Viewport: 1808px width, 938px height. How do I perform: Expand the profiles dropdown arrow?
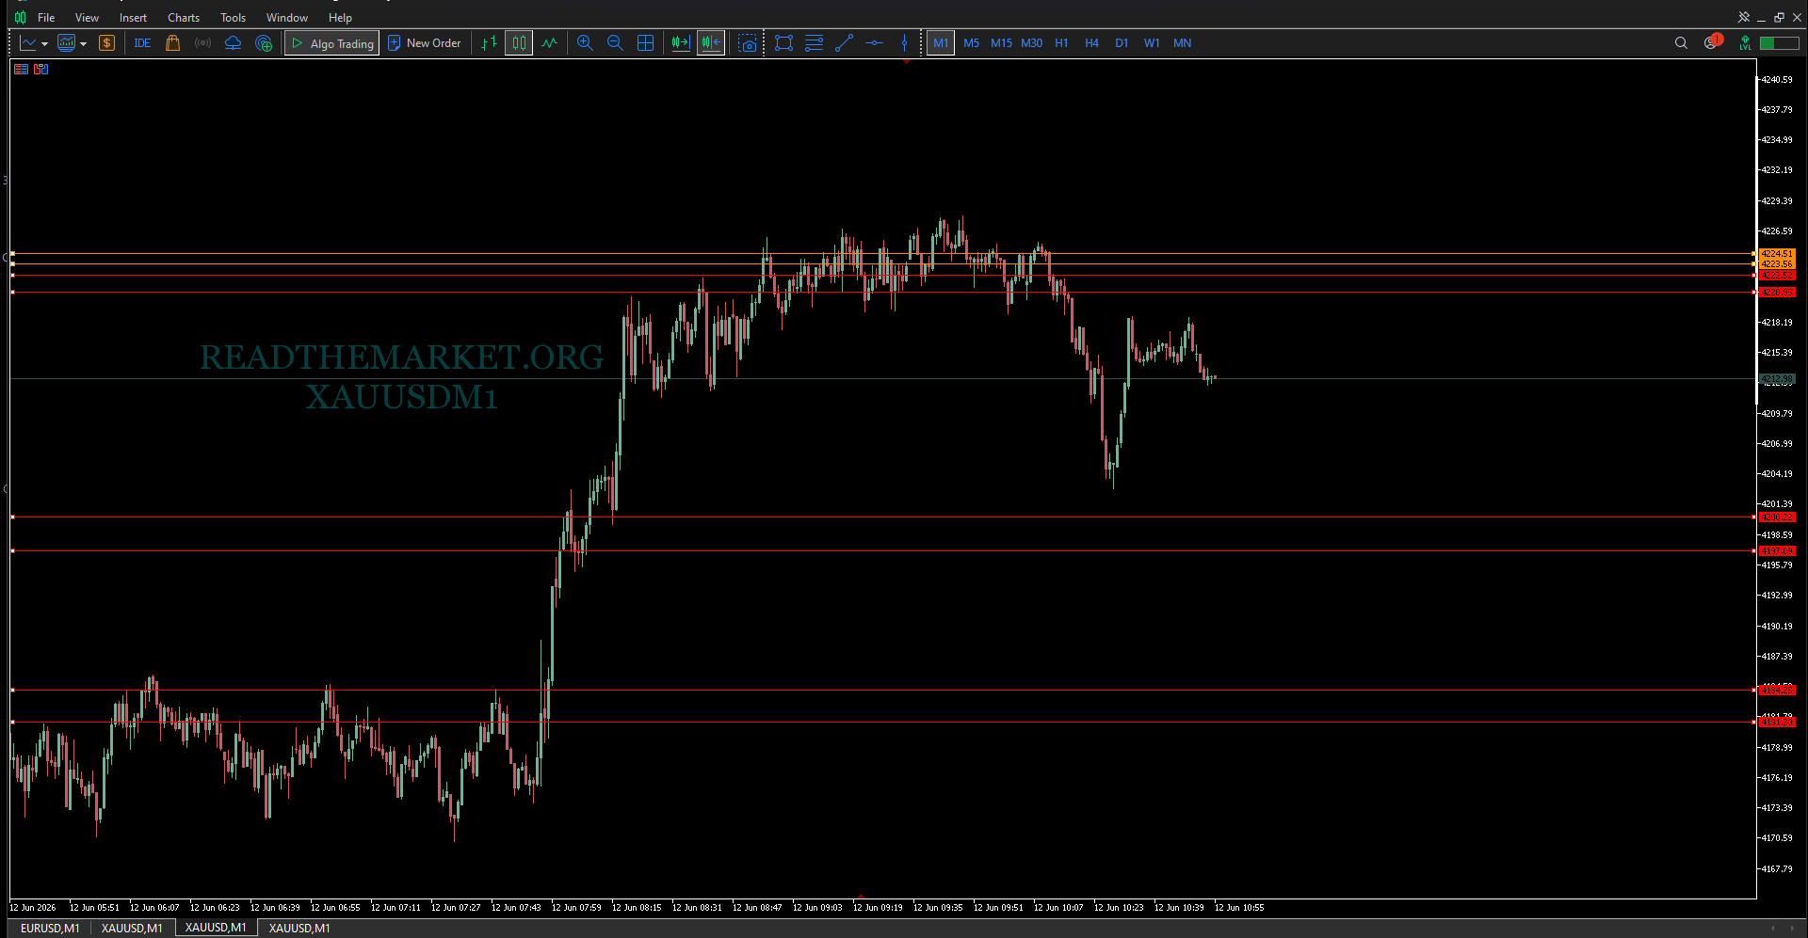click(84, 43)
